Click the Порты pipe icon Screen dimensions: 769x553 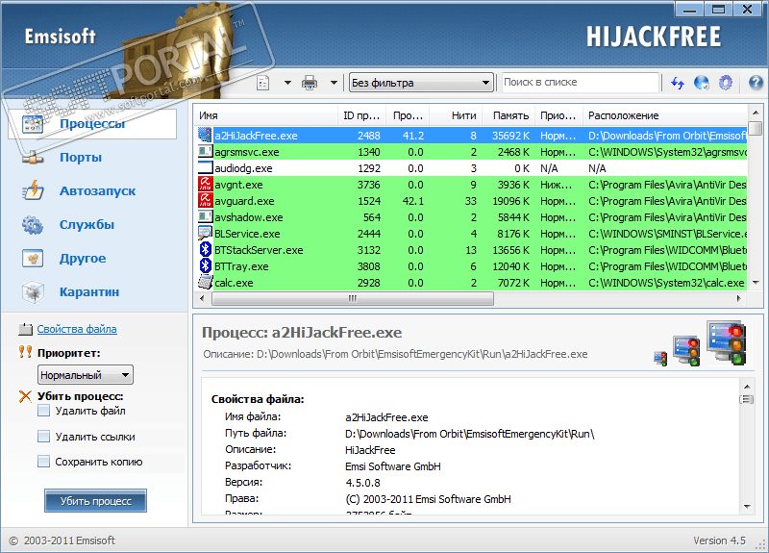33,158
